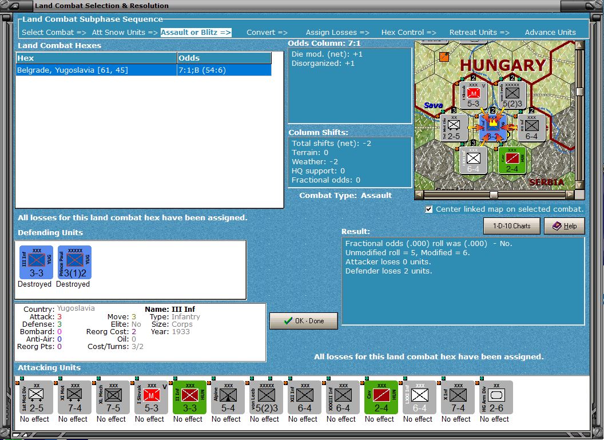Click the Odds column header
Image resolution: width=604 pixels, height=440 pixels.
(x=224, y=58)
